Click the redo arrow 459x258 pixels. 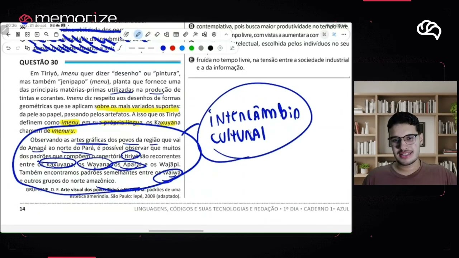point(18,48)
